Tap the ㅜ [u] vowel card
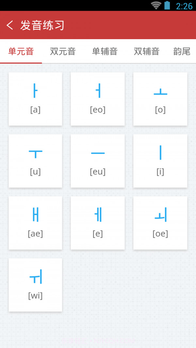 [x=35, y=161]
